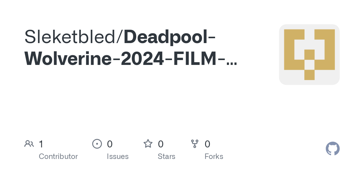Click the 2024 portion of repository name
Viewport: 364px width, 182px height.
tap(142, 59)
